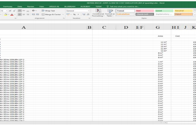Click Increase Indent icon
Screen dimensions: 196x126
38,14
